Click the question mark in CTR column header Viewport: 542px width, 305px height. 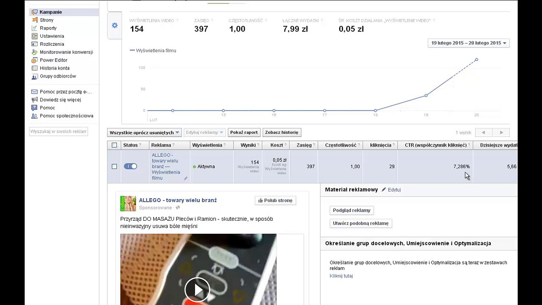470,145
